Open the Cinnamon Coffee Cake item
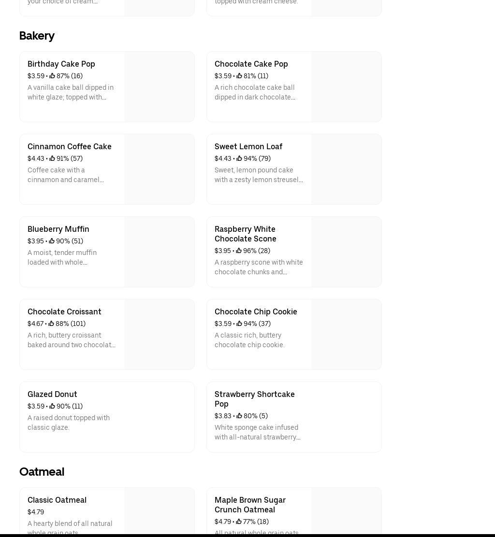Image resolution: width=495 pixels, height=537 pixels. pos(69,146)
